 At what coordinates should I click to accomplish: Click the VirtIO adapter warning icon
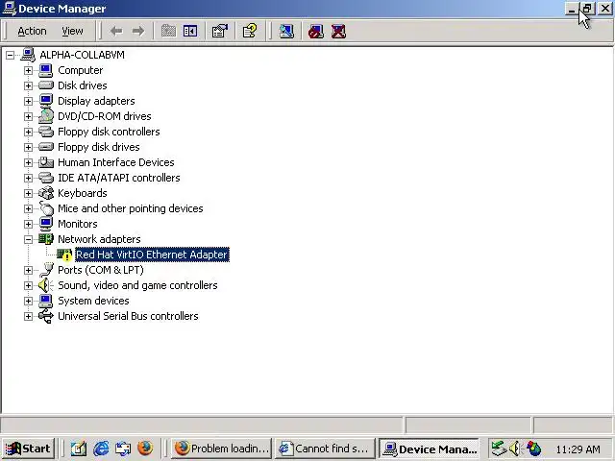(x=64, y=255)
